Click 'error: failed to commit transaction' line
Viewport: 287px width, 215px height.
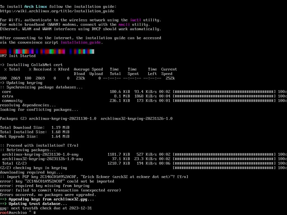(x=61, y=190)
